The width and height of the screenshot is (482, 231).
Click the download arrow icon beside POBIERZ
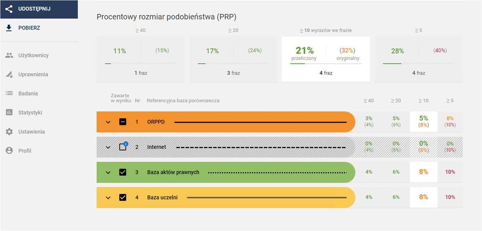(x=9, y=28)
